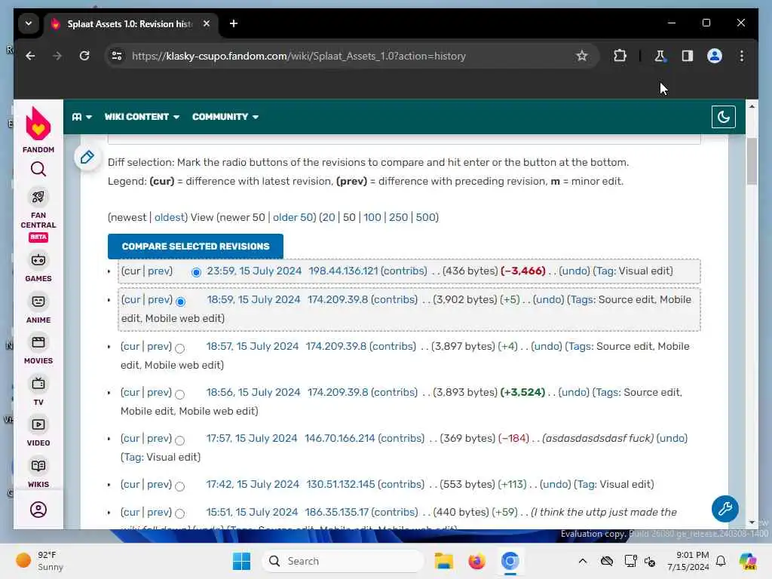Click the pencil edit icon beside the article
Image resolution: width=772 pixels, height=579 pixels.
tap(87, 157)
